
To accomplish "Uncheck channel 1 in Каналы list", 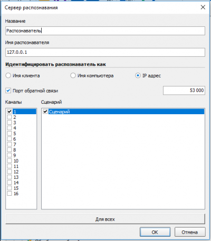I will [9, 112].
